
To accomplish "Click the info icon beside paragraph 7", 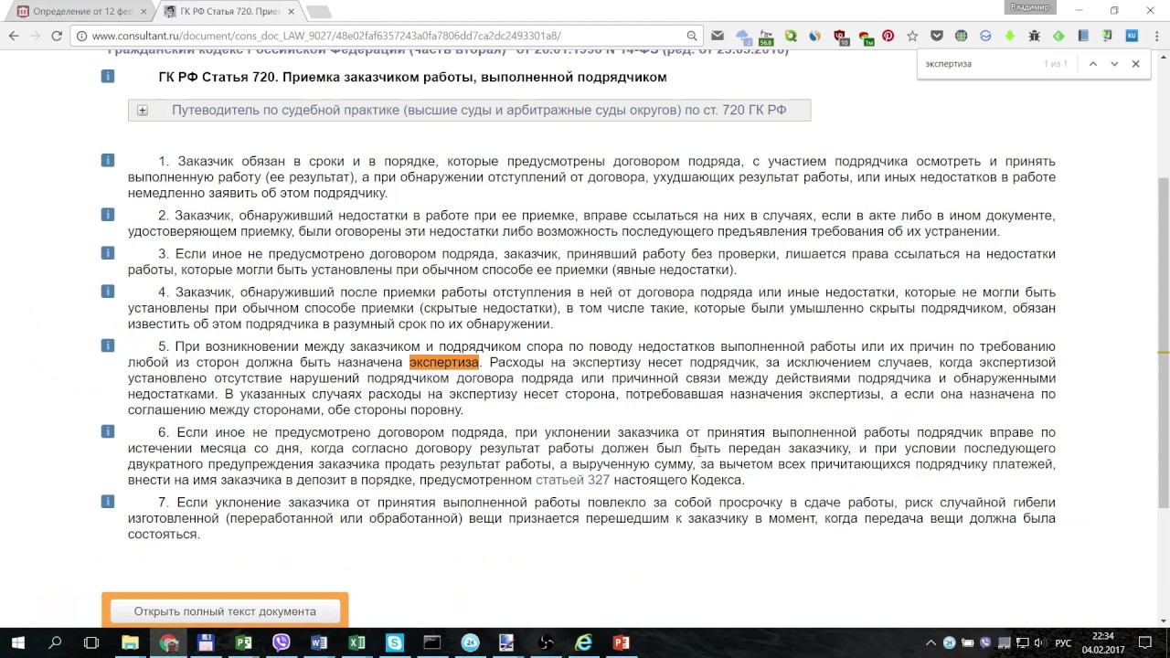I will click(x=108, y=501).
